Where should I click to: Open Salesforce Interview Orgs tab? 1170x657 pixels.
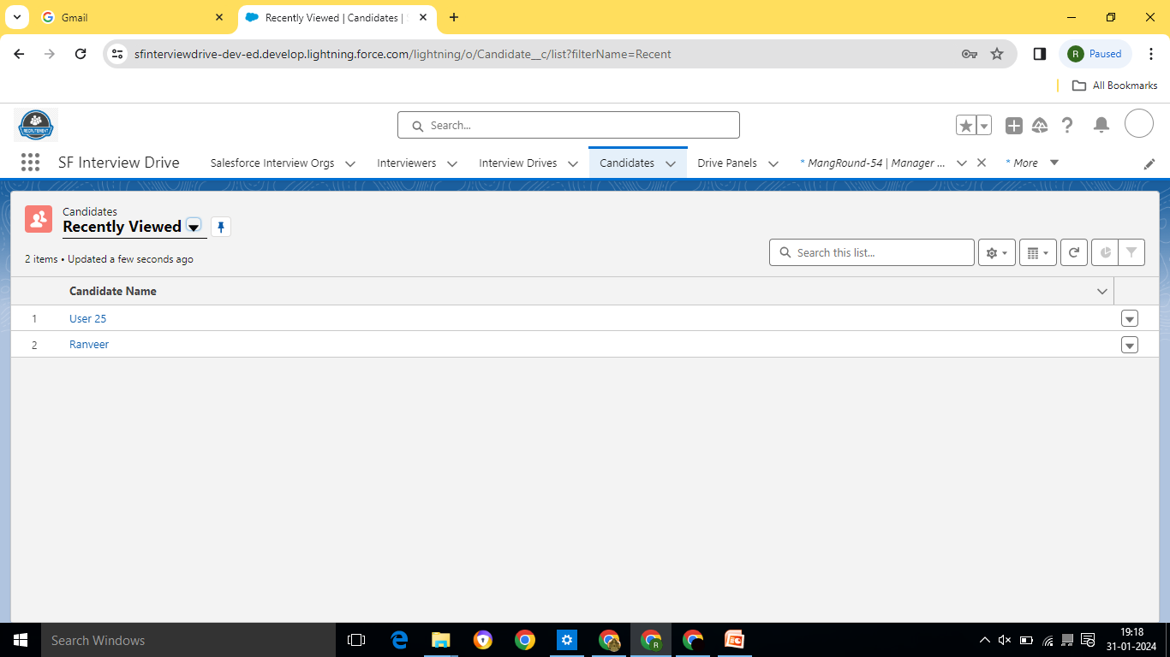(272, 163)
